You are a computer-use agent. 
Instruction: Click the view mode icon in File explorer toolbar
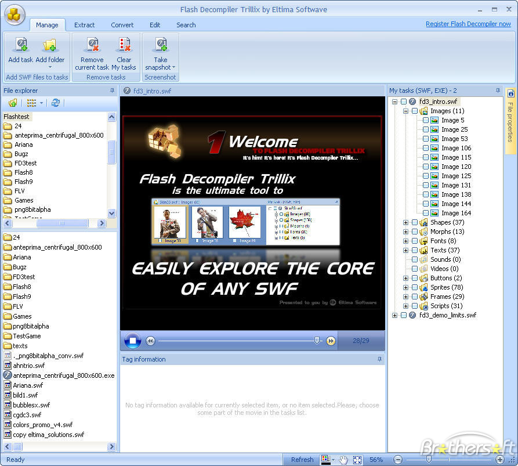point(32,103)
